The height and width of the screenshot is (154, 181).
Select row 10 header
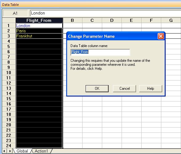9,73
